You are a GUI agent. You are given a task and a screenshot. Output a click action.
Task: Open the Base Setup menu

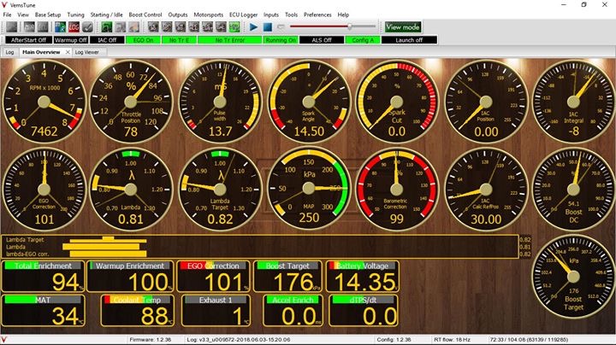click(x=48, y=15)
